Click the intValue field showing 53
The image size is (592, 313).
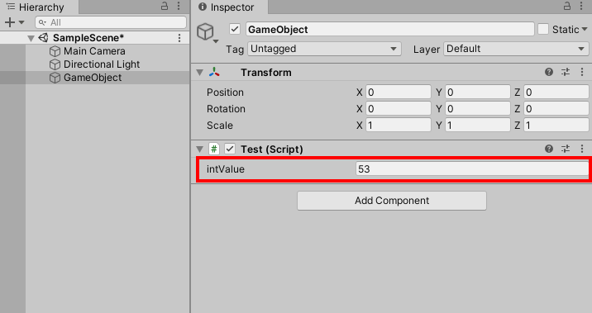[x=472, y=169]
